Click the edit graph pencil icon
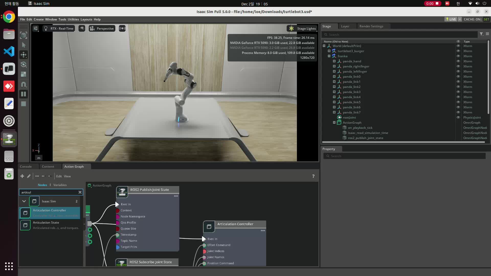491x276 pixels. [x=29, y=176]
